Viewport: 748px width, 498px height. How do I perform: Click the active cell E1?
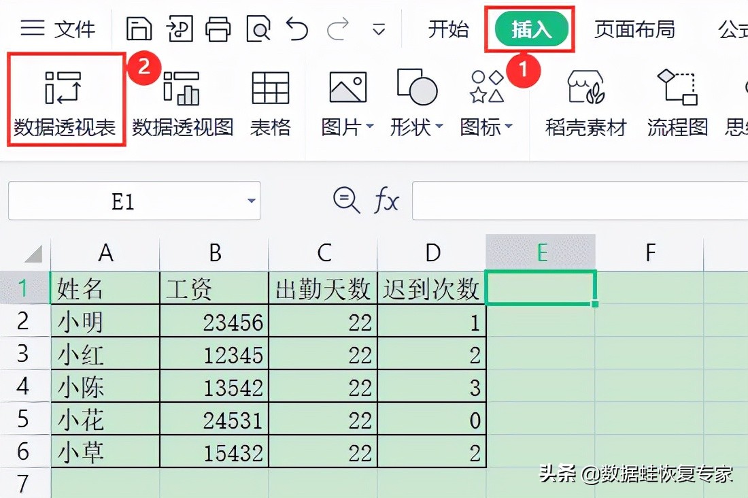click(541, 288)
